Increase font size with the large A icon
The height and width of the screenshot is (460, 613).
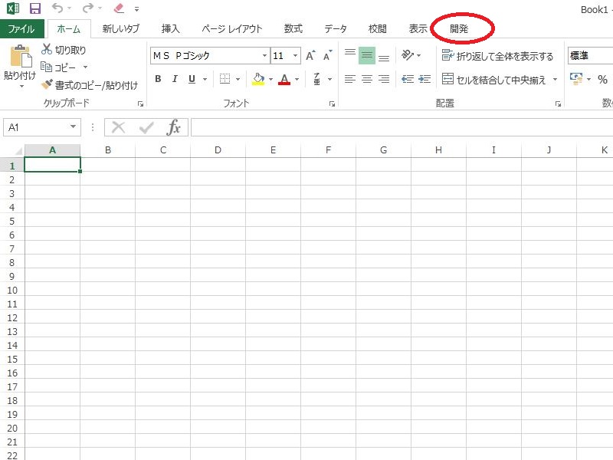(x=310, y=56)
